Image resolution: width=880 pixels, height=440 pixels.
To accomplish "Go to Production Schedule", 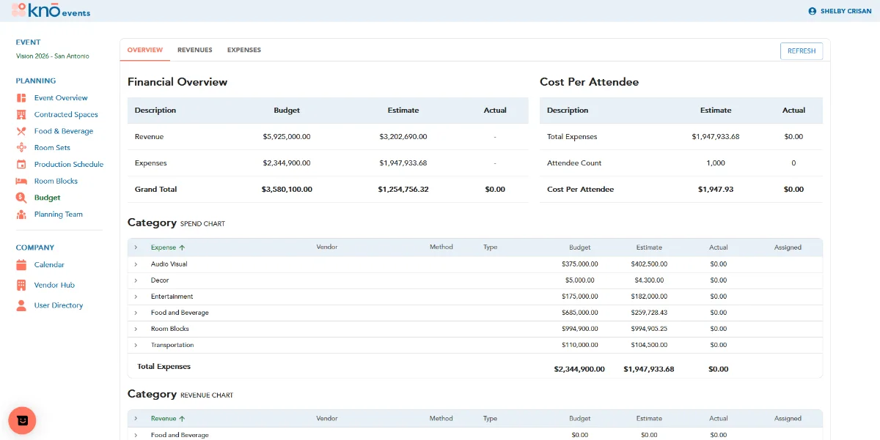I will click(x=69, y=165).
